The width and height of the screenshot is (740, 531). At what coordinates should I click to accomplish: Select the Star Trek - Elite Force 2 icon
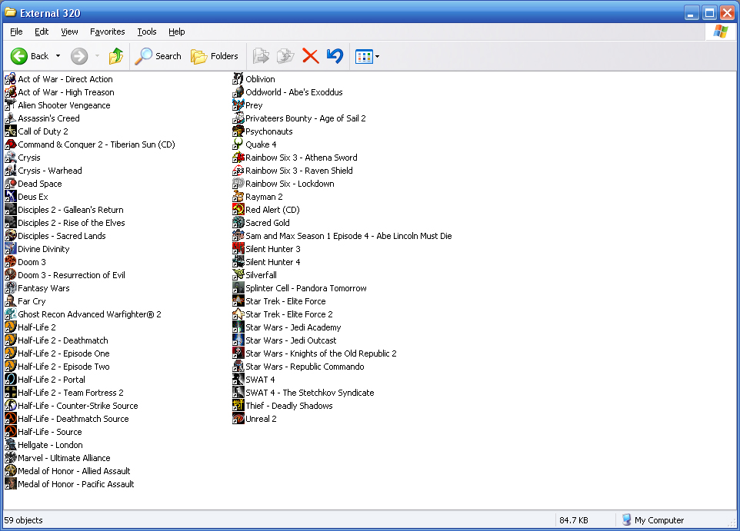pos(238,314)
